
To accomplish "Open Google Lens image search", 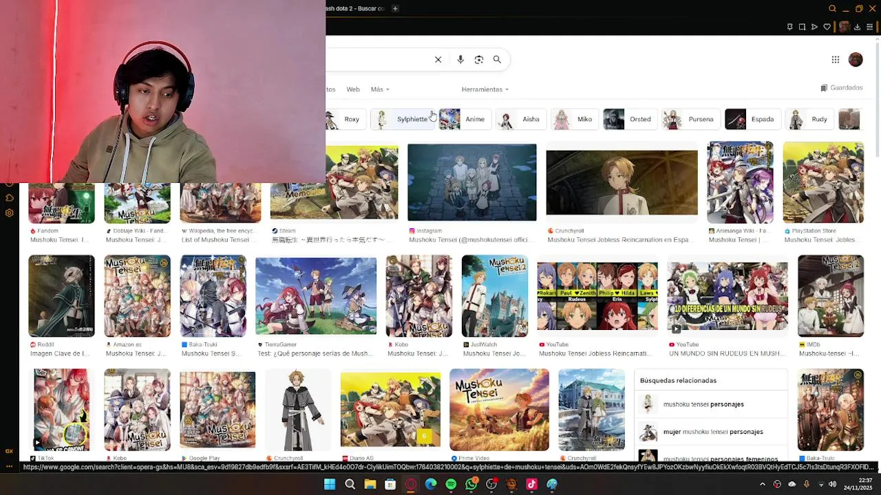I will click(x=479, y=60).
